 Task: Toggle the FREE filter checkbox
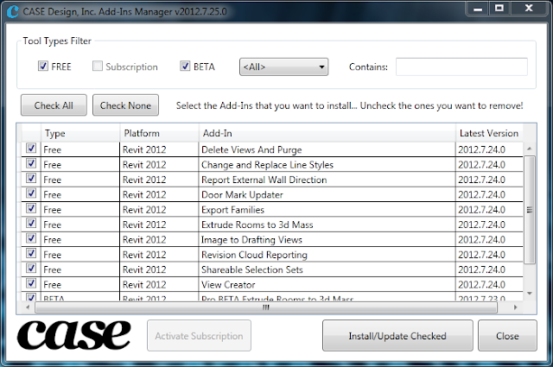(x=43, y=66)
